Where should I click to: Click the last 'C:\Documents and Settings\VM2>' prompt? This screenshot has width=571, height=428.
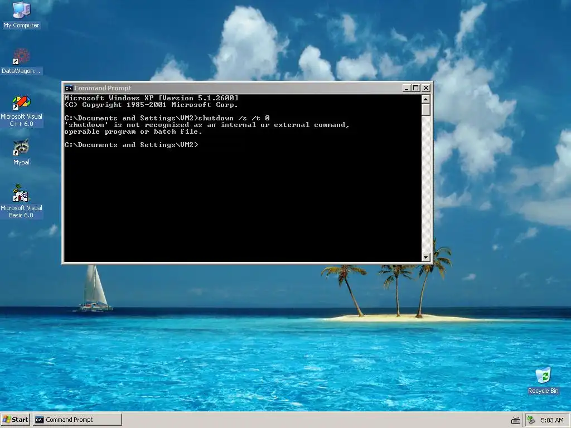pyautogui.click(x=132, y=145)
